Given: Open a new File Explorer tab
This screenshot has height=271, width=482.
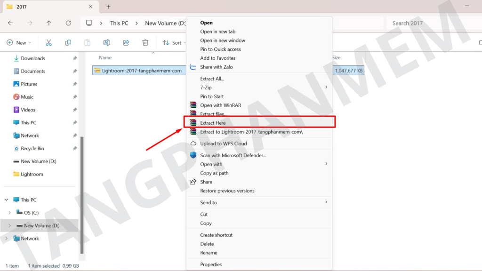Looking at the screenshot, I should click(108, 7).
